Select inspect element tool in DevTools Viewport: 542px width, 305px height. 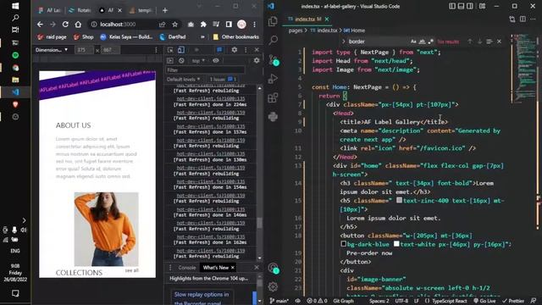point(170,50)
